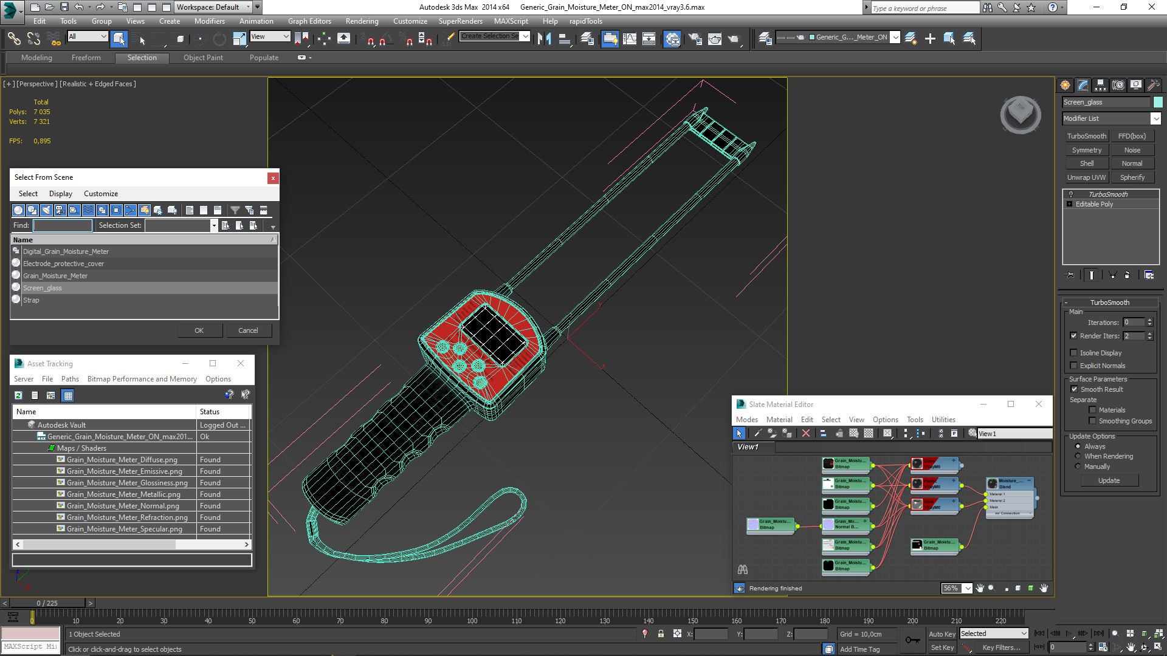This screenshot has width=1167, height=656.
Task: Toggle the Render Iters checkbox
Action: (x=1073, y=336)
